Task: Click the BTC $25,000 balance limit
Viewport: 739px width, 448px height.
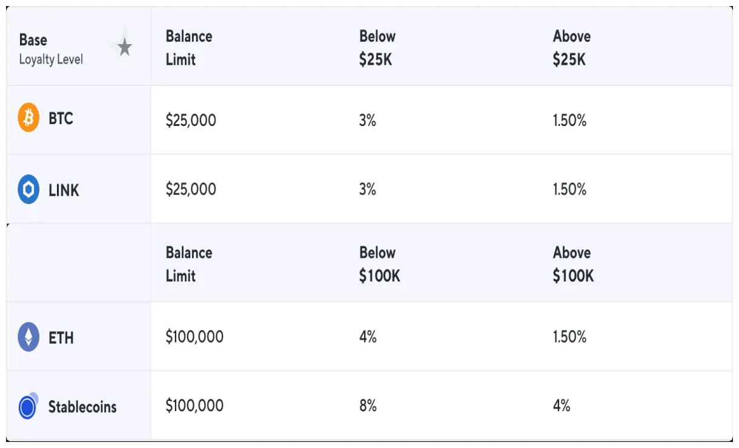Action: pyautogui.click(x=191, y=120)
